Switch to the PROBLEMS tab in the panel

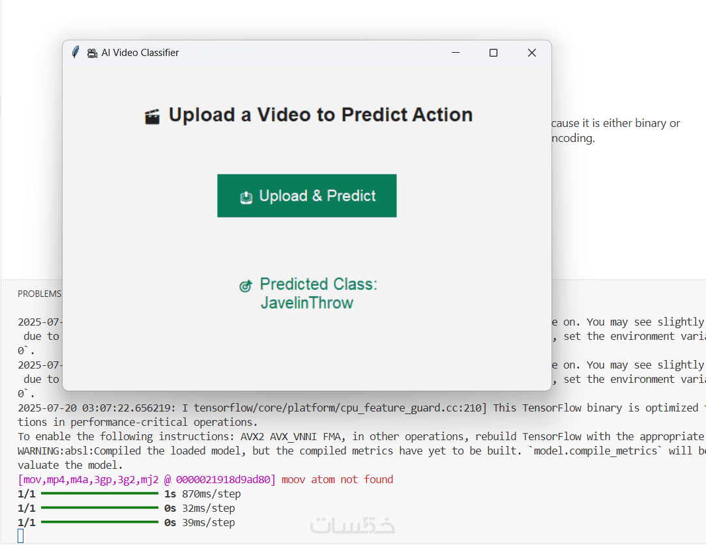click(39, 294)
